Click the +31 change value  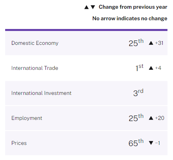(159, 43)
